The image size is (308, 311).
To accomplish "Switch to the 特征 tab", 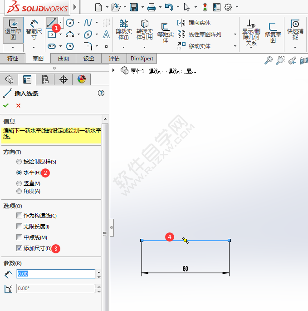I will tap(13, 58).
